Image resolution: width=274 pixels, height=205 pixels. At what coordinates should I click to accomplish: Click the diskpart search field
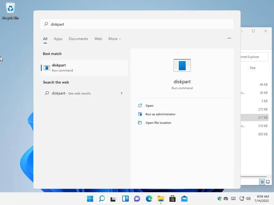[x=137, y=24]
